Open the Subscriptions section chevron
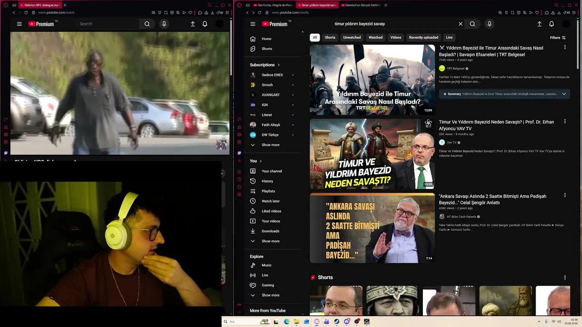582x327 pixels. click(x=279, y=65)
